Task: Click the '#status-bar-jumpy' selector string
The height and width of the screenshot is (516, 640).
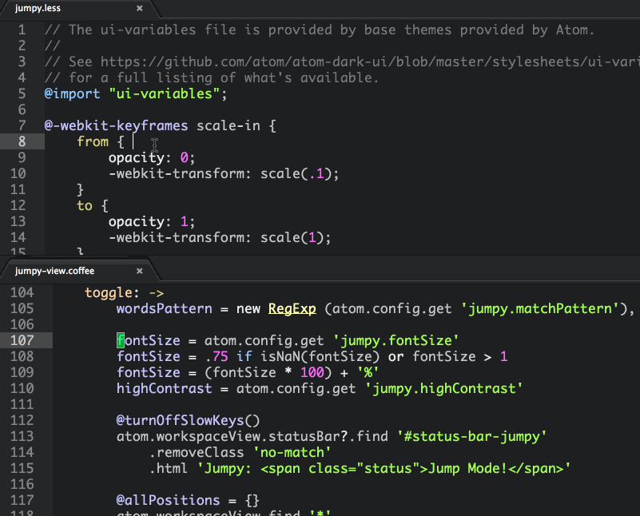Action: (x=471, y=436)
